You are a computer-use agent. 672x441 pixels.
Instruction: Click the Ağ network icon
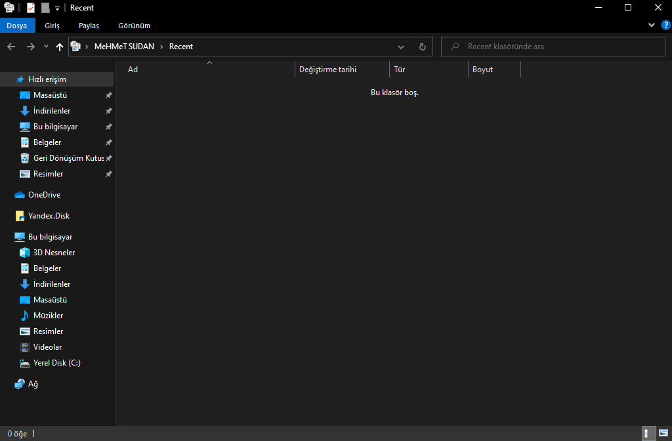click(x=19, y=384)
